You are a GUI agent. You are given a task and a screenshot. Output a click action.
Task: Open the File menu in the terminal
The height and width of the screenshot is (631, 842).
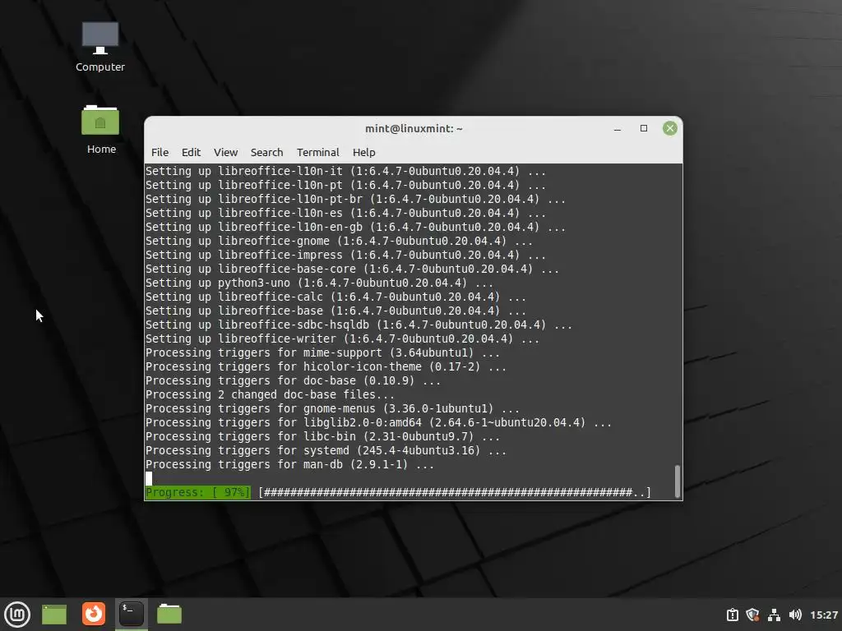pyautogui.click(x=160, y=152)
